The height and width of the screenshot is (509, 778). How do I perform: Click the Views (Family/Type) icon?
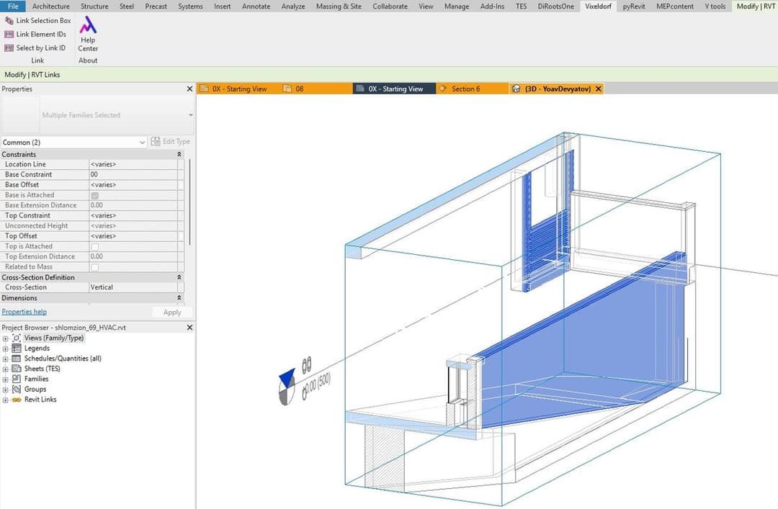coord(17,338)
